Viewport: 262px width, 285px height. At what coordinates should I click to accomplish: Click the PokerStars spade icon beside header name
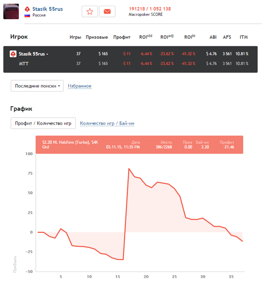click(27, 9)
